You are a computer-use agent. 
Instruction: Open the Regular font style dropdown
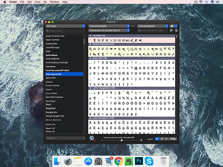[65, 138]
